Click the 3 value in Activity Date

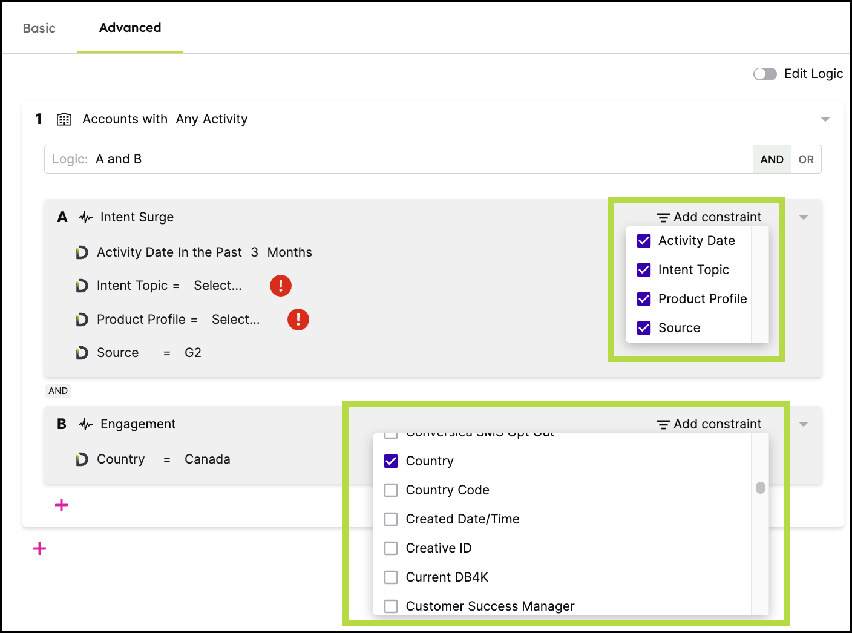255,252
